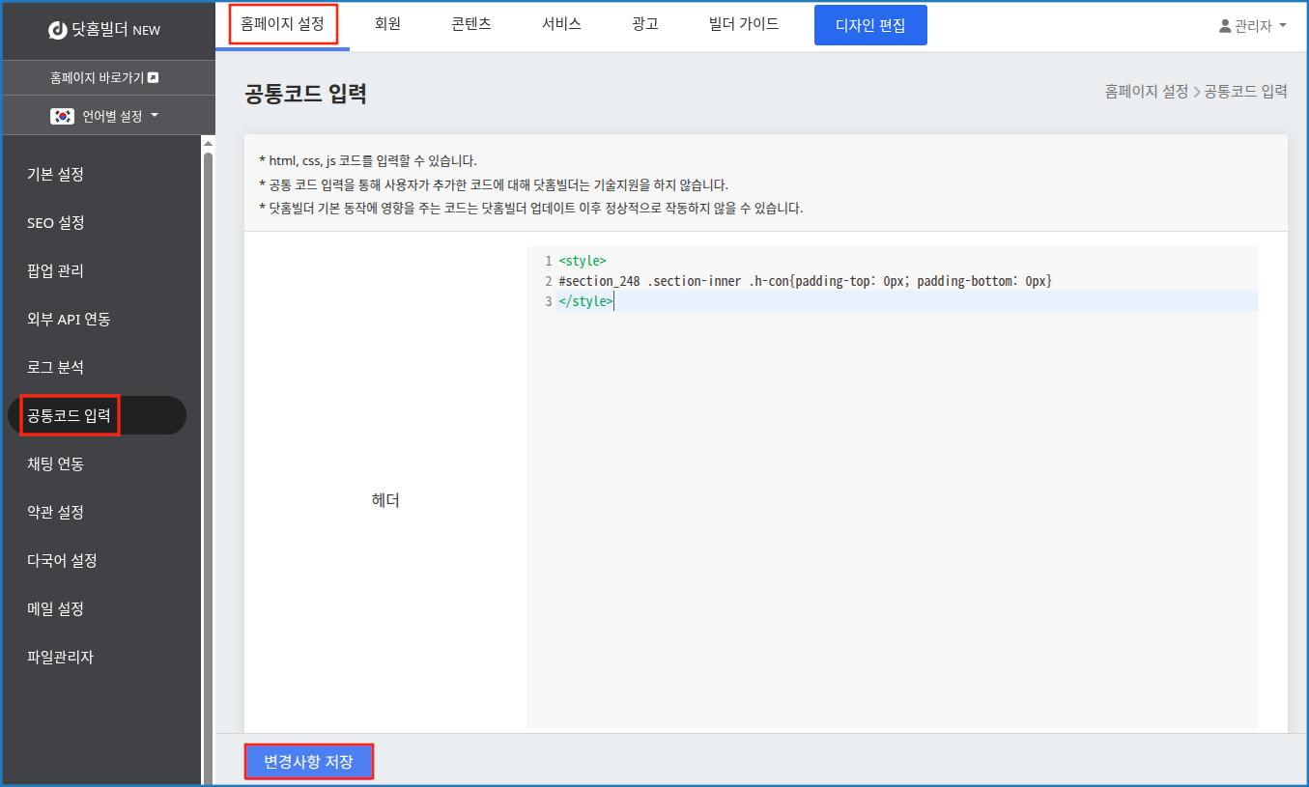Switch to the 콘텐츠 tab
1309x787 pixels.
pyautogui.click(x=470, y=23)
